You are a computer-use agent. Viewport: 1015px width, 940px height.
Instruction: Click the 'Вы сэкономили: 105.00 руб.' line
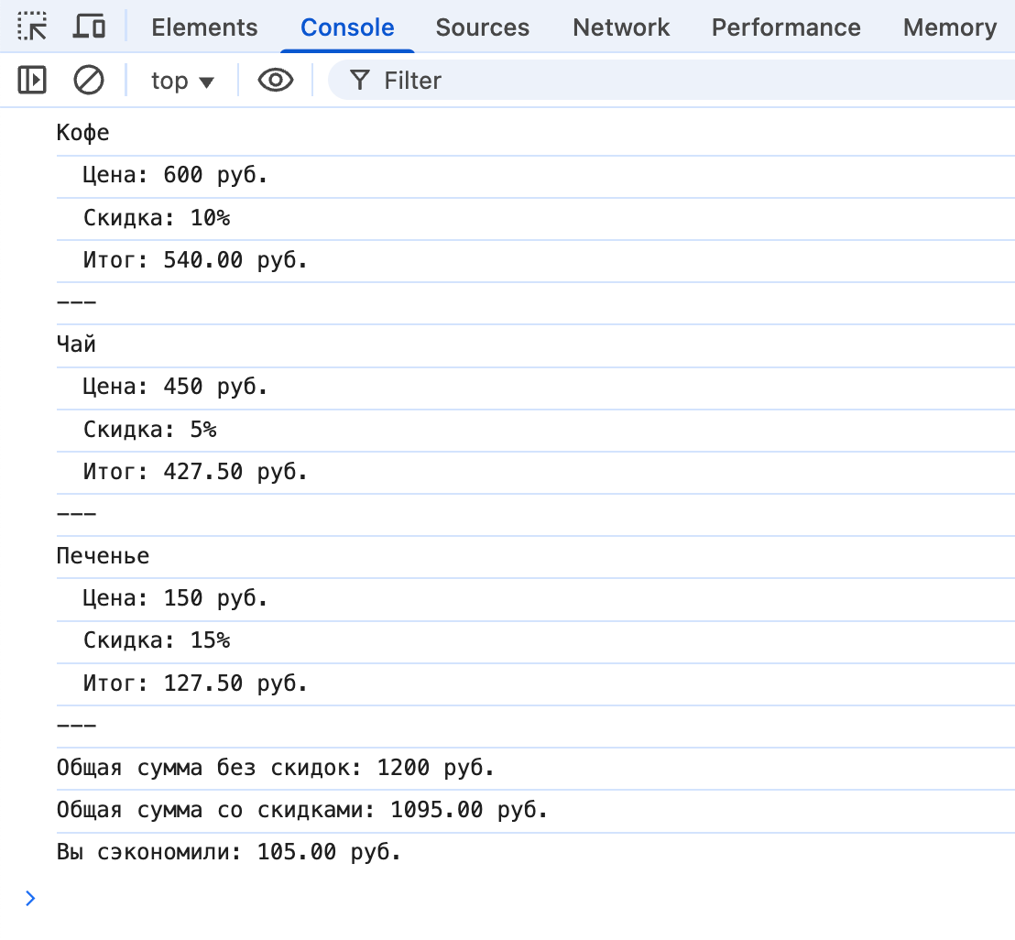(229, 852)
